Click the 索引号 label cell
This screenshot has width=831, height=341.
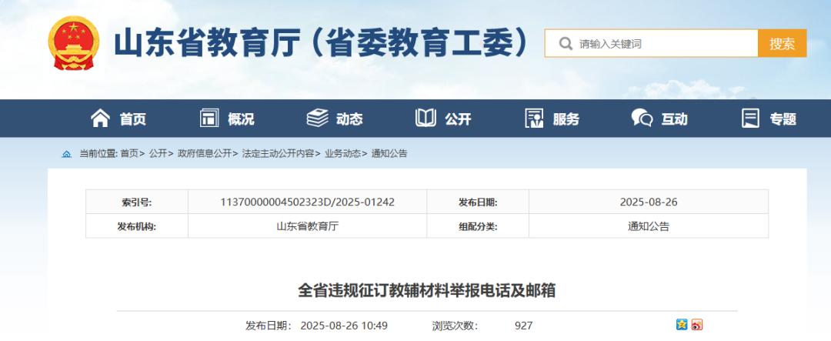coord(137,202)
